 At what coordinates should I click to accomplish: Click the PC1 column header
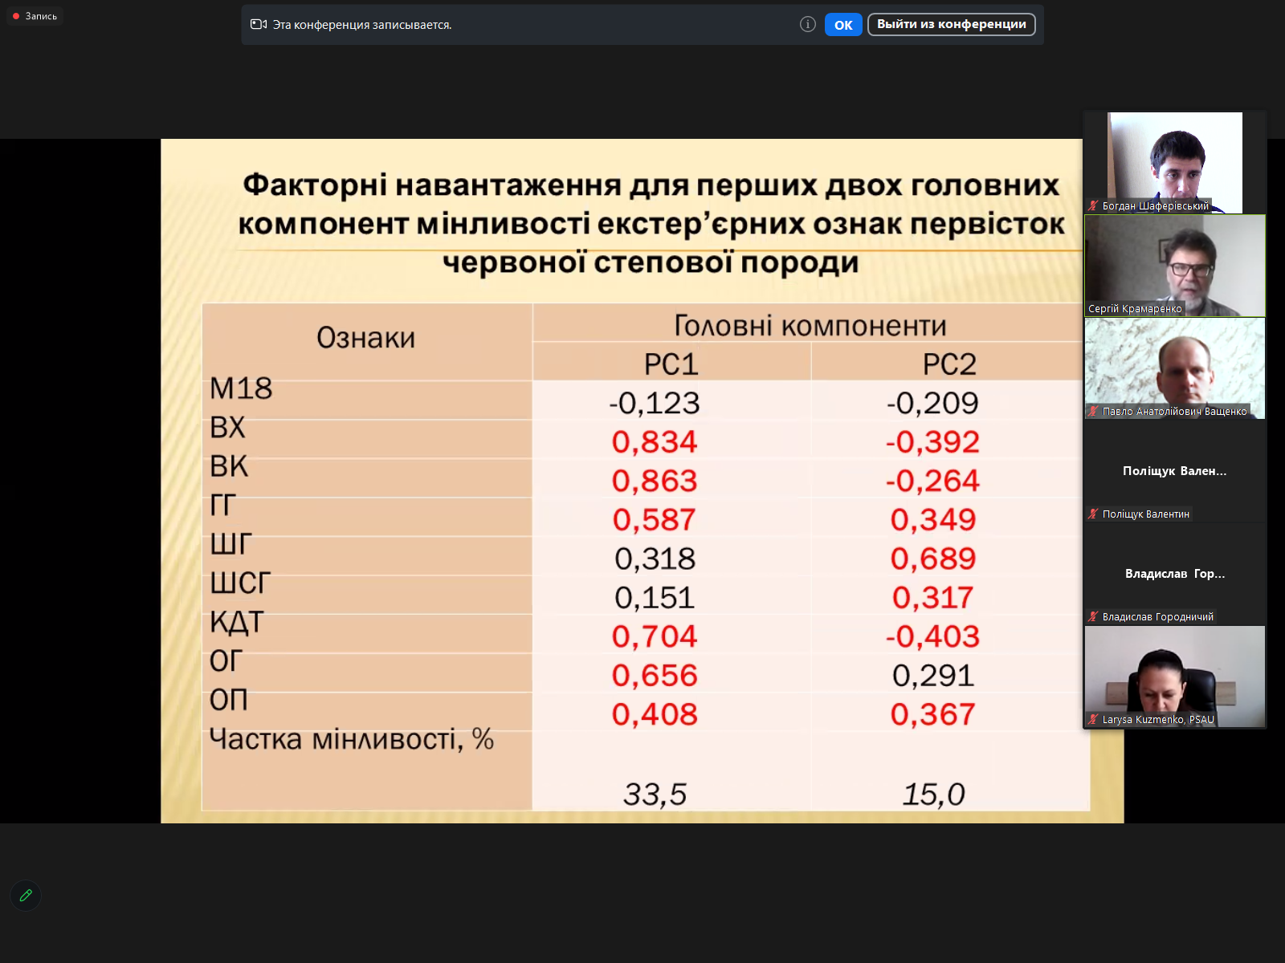click(671, 364)
